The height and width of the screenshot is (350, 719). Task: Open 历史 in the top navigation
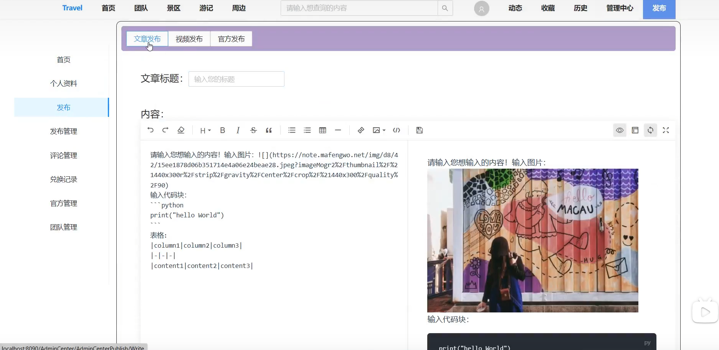(580, 8)
